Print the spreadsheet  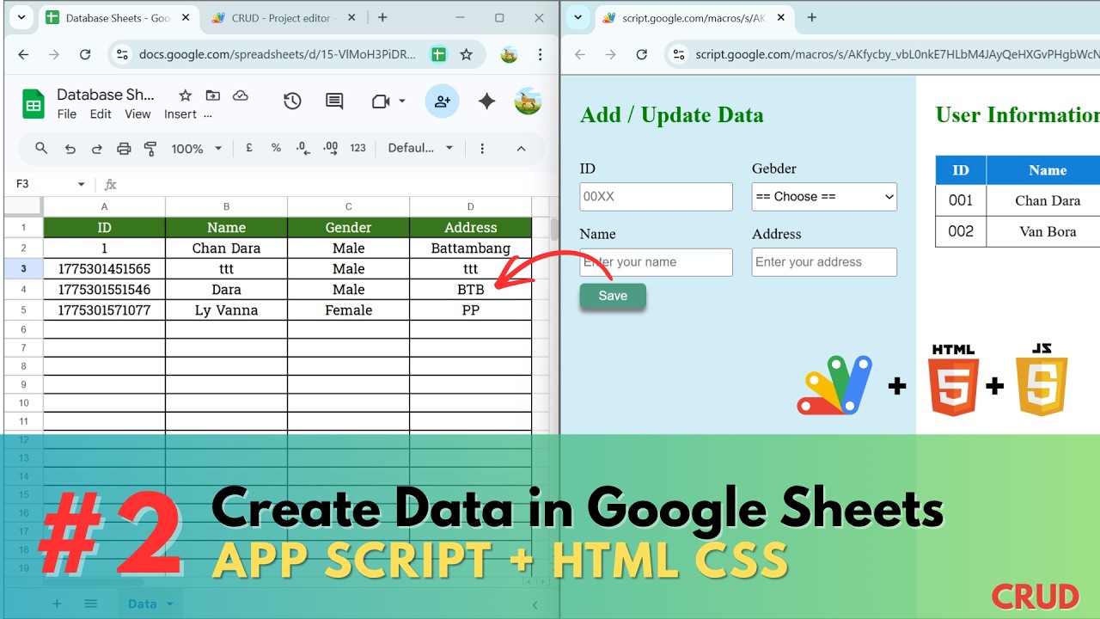(124, 148)
